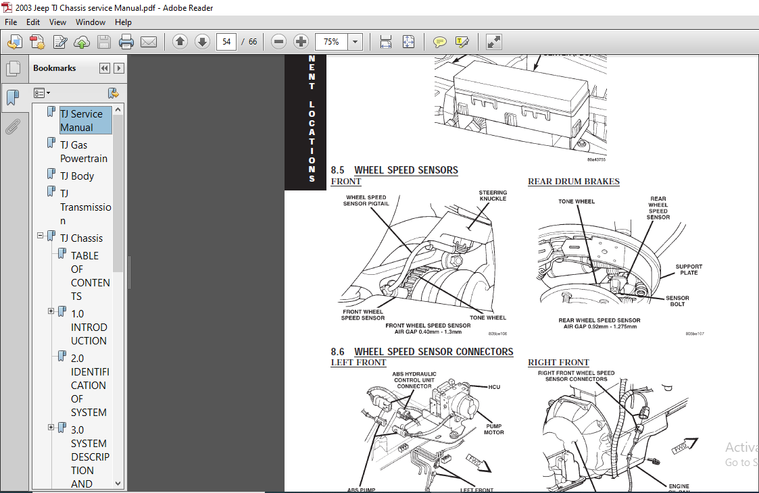Viewport: 759px width, 493px height.
Task: Click the SENSOR BOLT diagram label
Action: (677, 301)
